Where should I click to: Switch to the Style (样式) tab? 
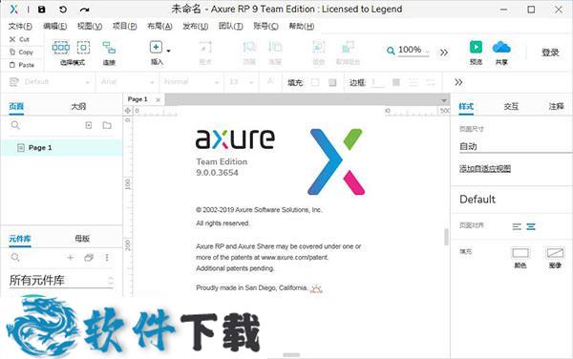[x=466, y=106]
